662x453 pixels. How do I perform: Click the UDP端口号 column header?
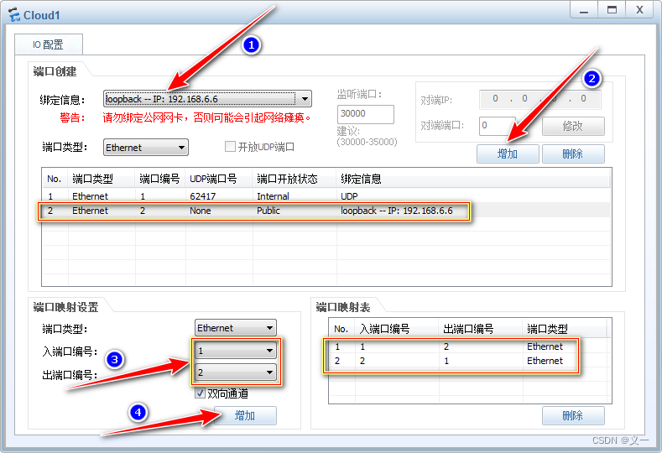coord(219,179)
